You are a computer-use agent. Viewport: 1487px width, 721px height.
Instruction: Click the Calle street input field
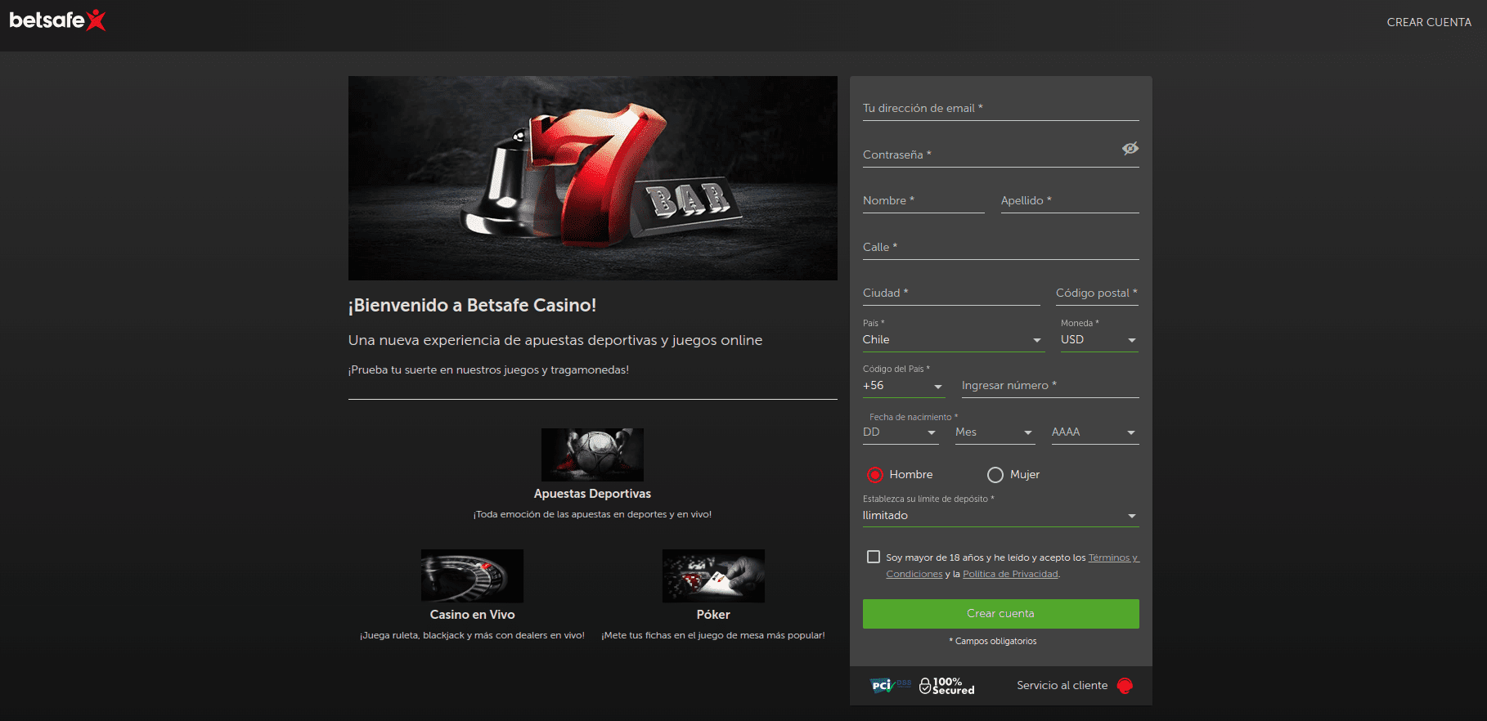point(1001,247)
